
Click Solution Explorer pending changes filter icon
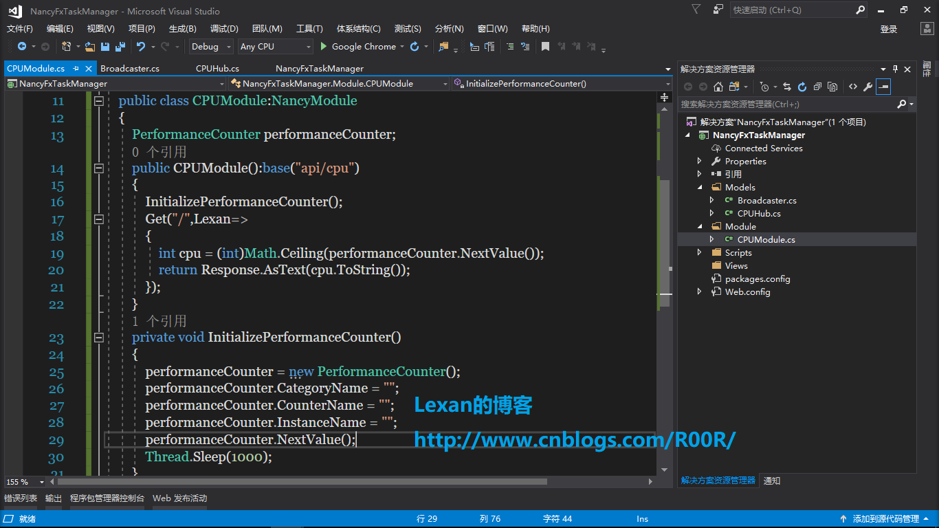coord(764,87)
